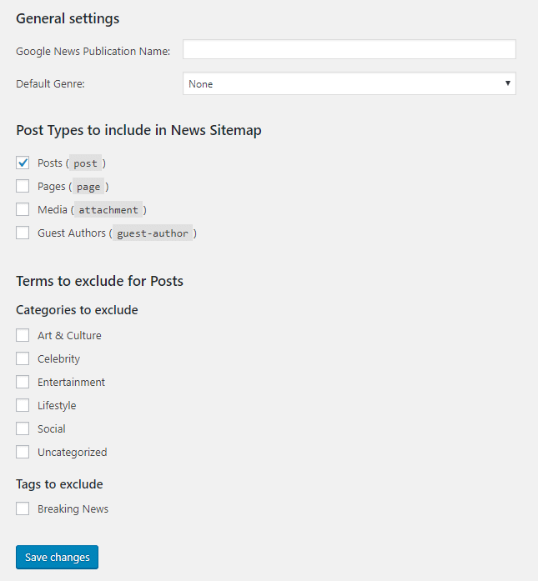Click the guest-author code label
The height and width of the screenshot is (581, 538).
[x=153, y=233]
